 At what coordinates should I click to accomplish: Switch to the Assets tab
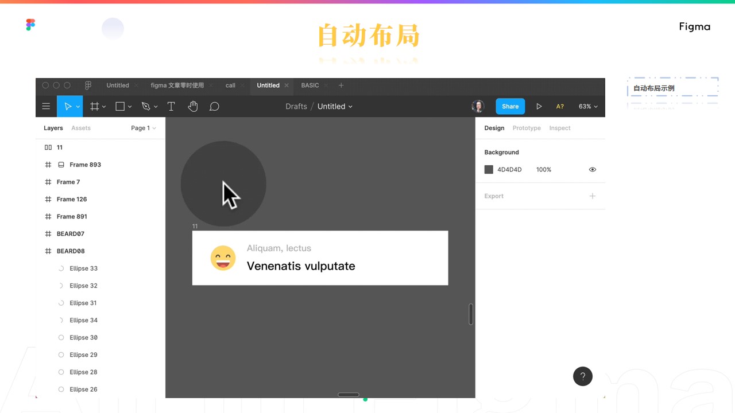[81, 128]
